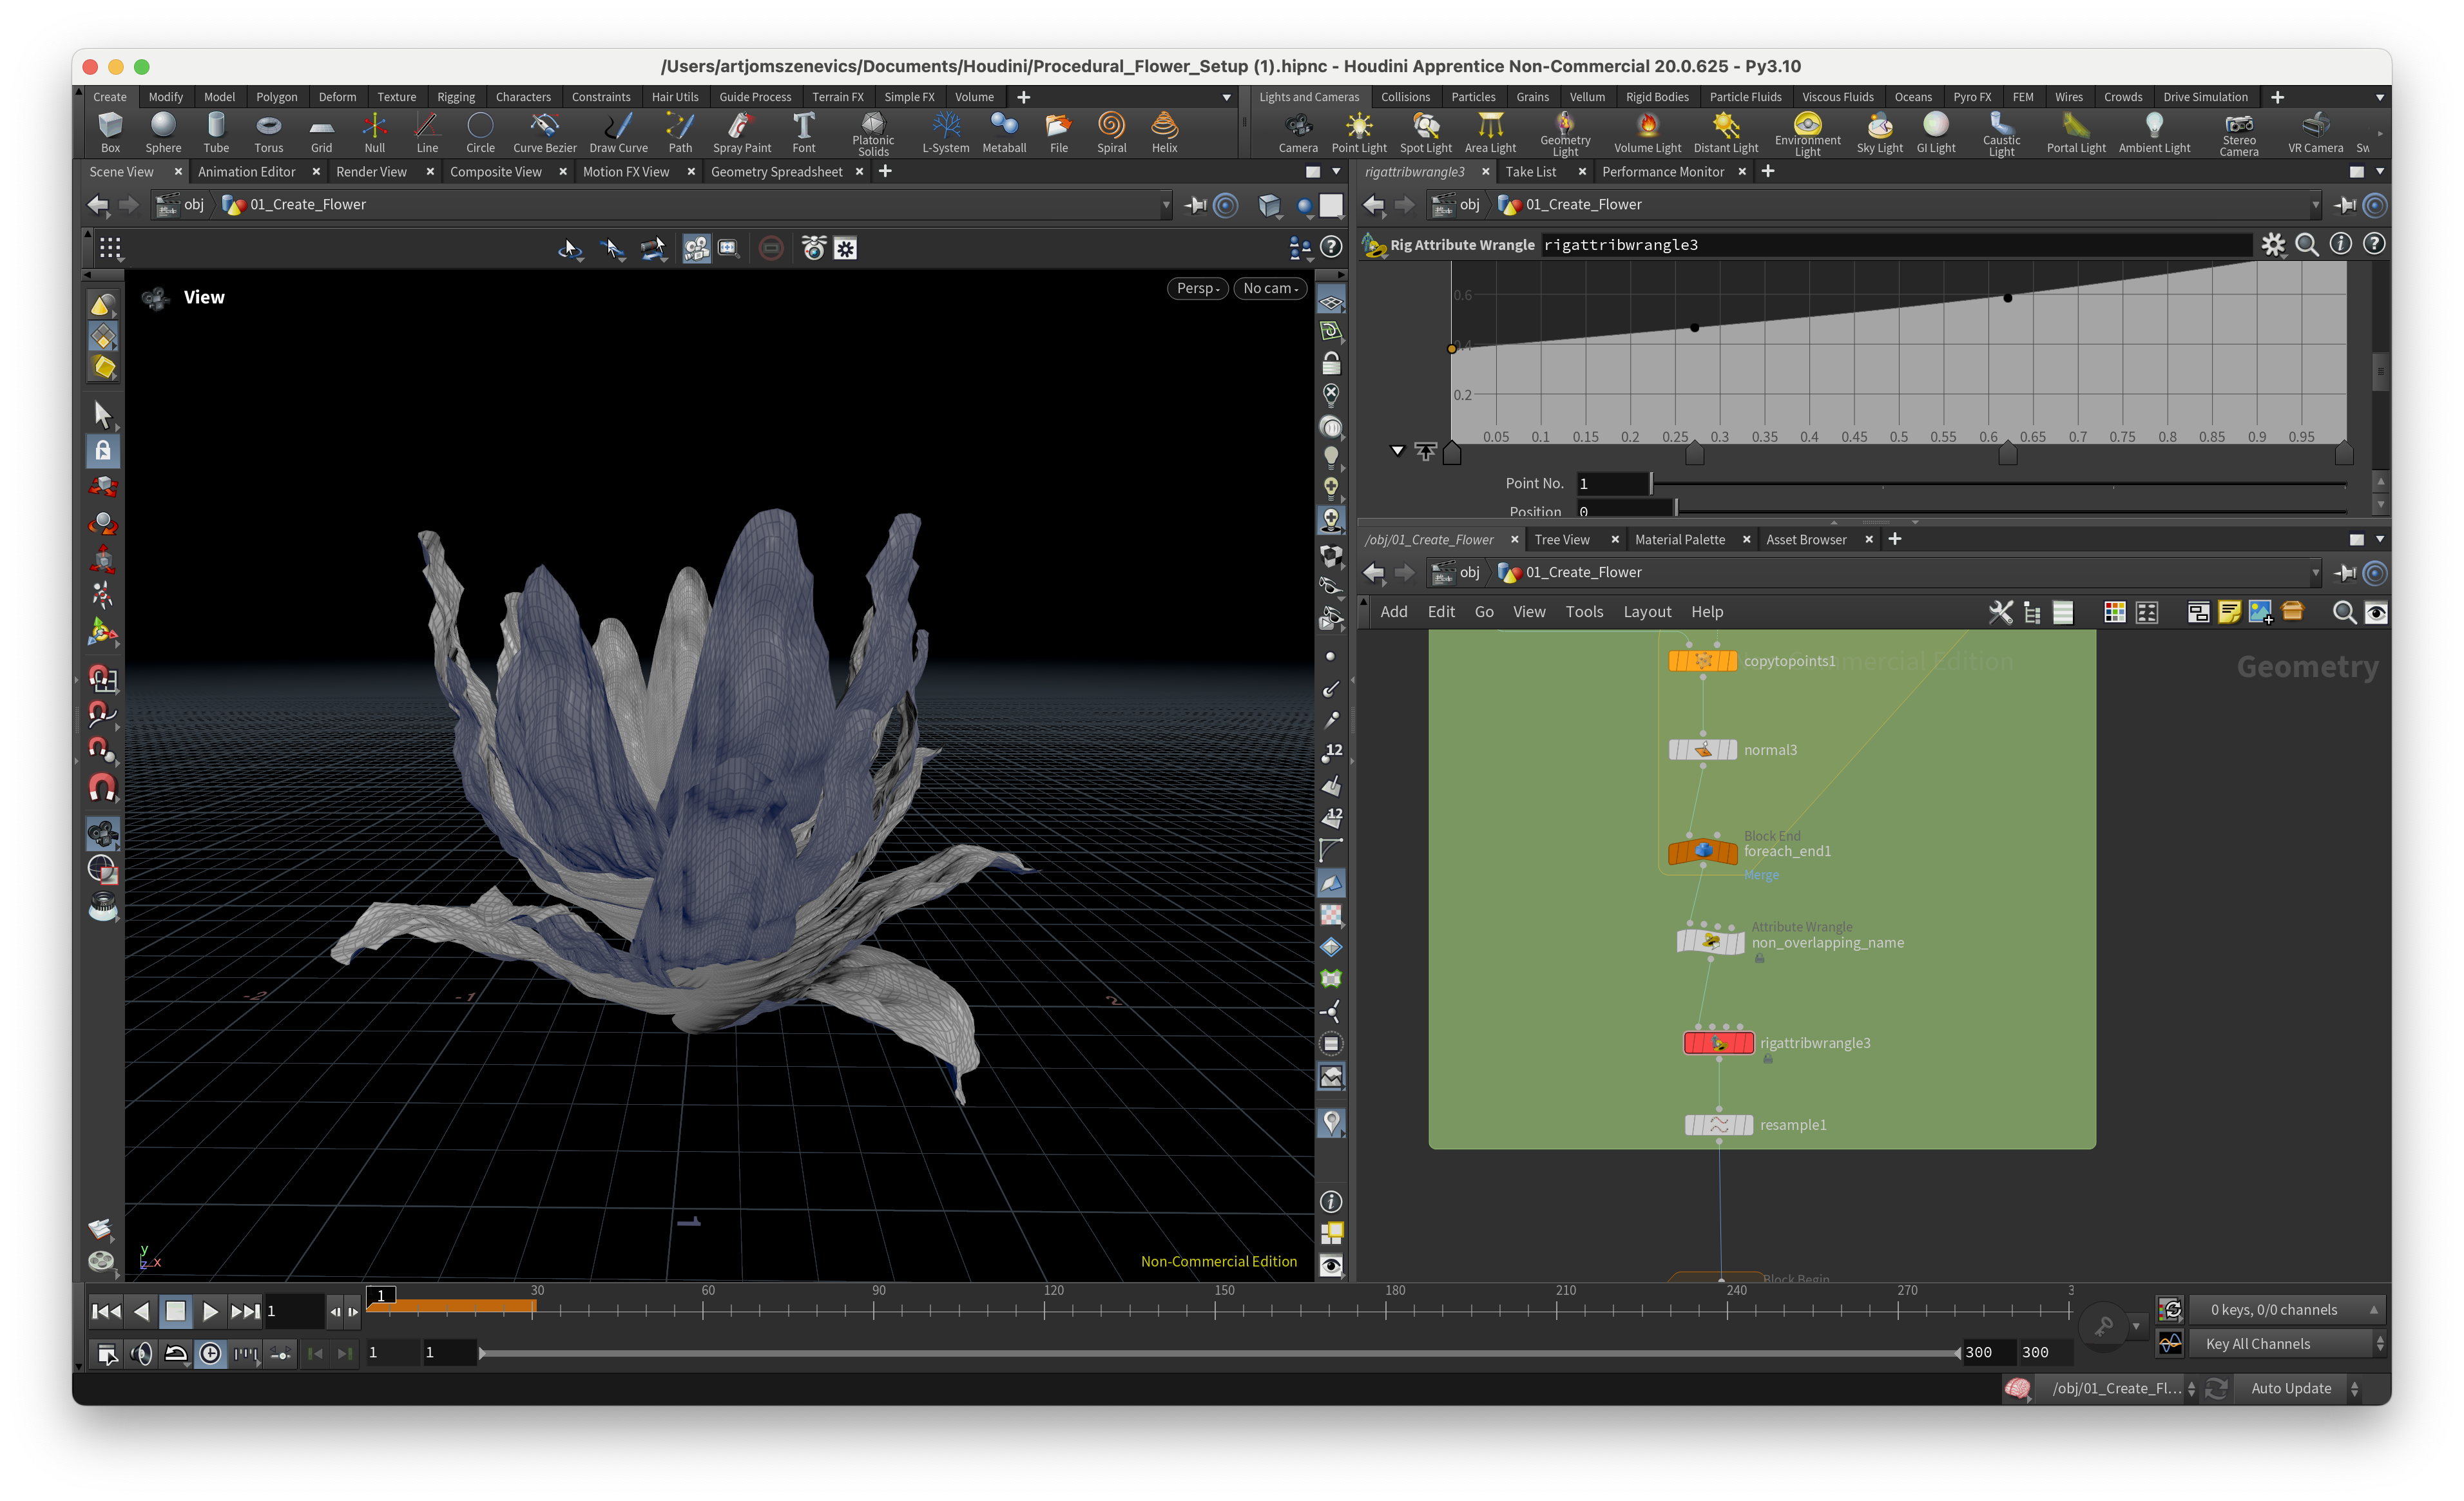Add a Spot Light from shelf
Image resolution: width=2464 pixels, height=1501 pixels.
point(1425,131)
